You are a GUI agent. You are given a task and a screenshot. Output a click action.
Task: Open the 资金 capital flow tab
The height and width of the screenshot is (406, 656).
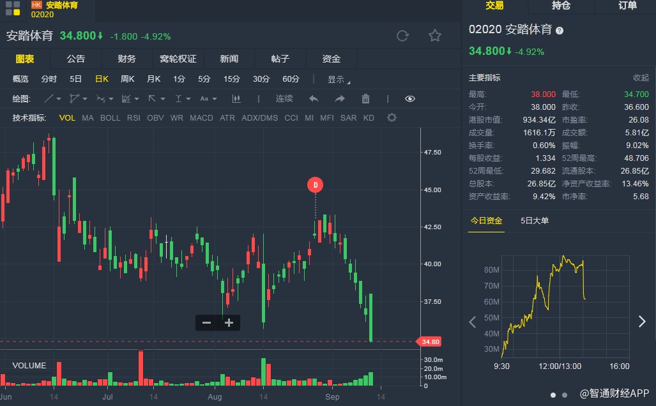click(x=332, y=59)
